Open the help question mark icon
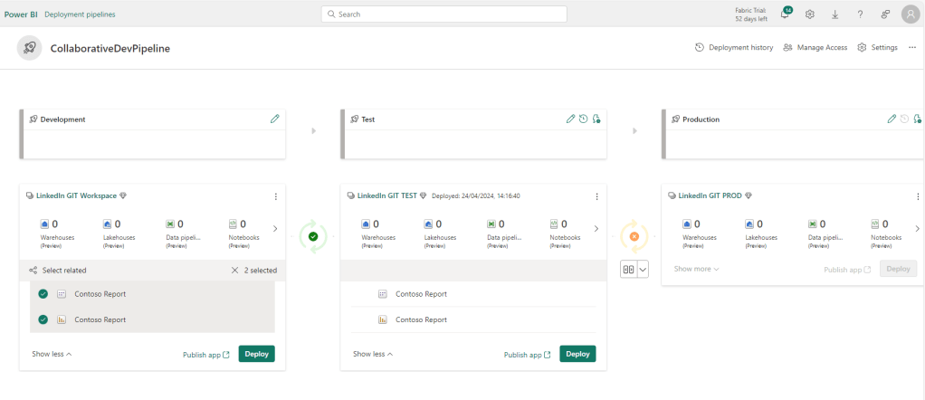The image size is (925, 400). pos(859,14)
